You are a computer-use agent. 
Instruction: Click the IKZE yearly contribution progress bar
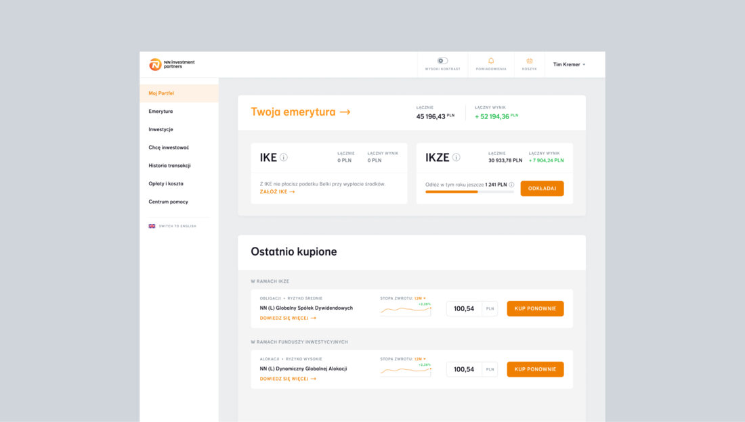click(469, 192)
